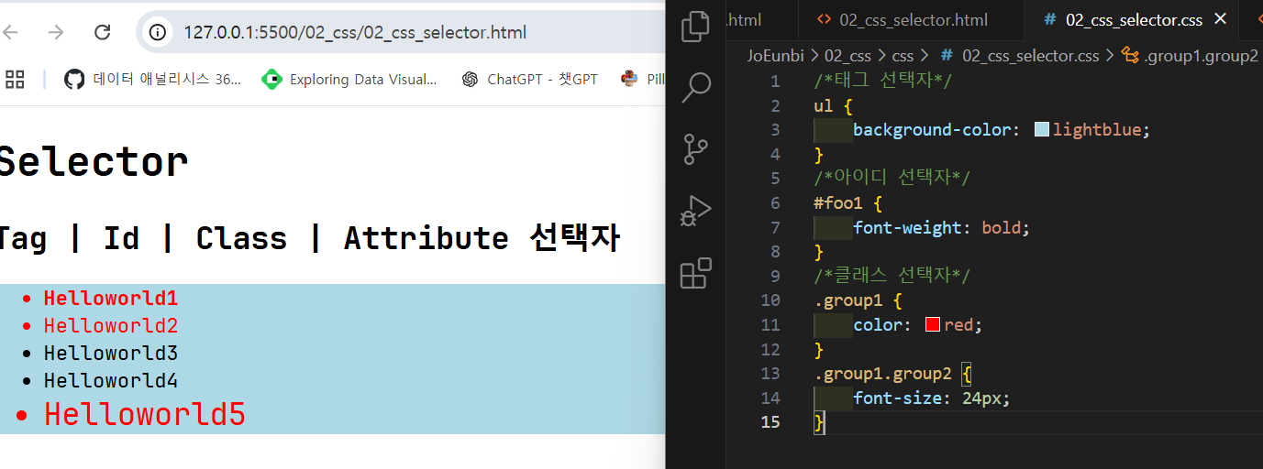Image resolution: width=1263 pixels, height=469 pixels.
Task: Click the Selector page heading
Action: tap(93, 162)
